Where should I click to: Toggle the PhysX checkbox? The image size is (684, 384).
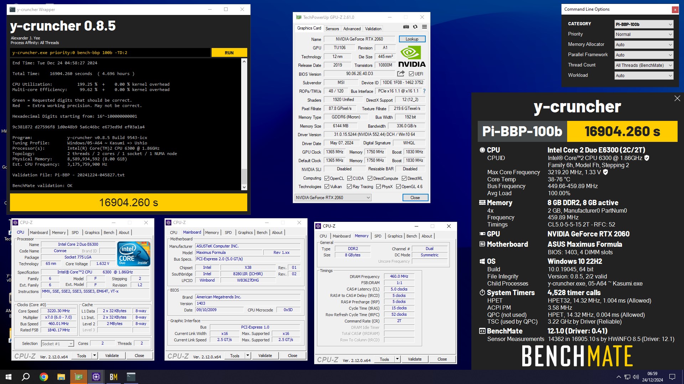[378, 187]
